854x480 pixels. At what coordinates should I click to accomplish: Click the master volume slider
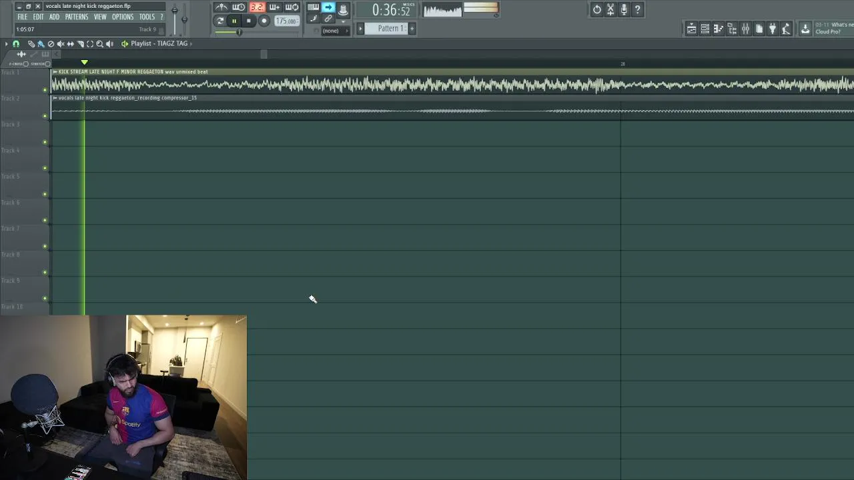[x=174, y=18]
